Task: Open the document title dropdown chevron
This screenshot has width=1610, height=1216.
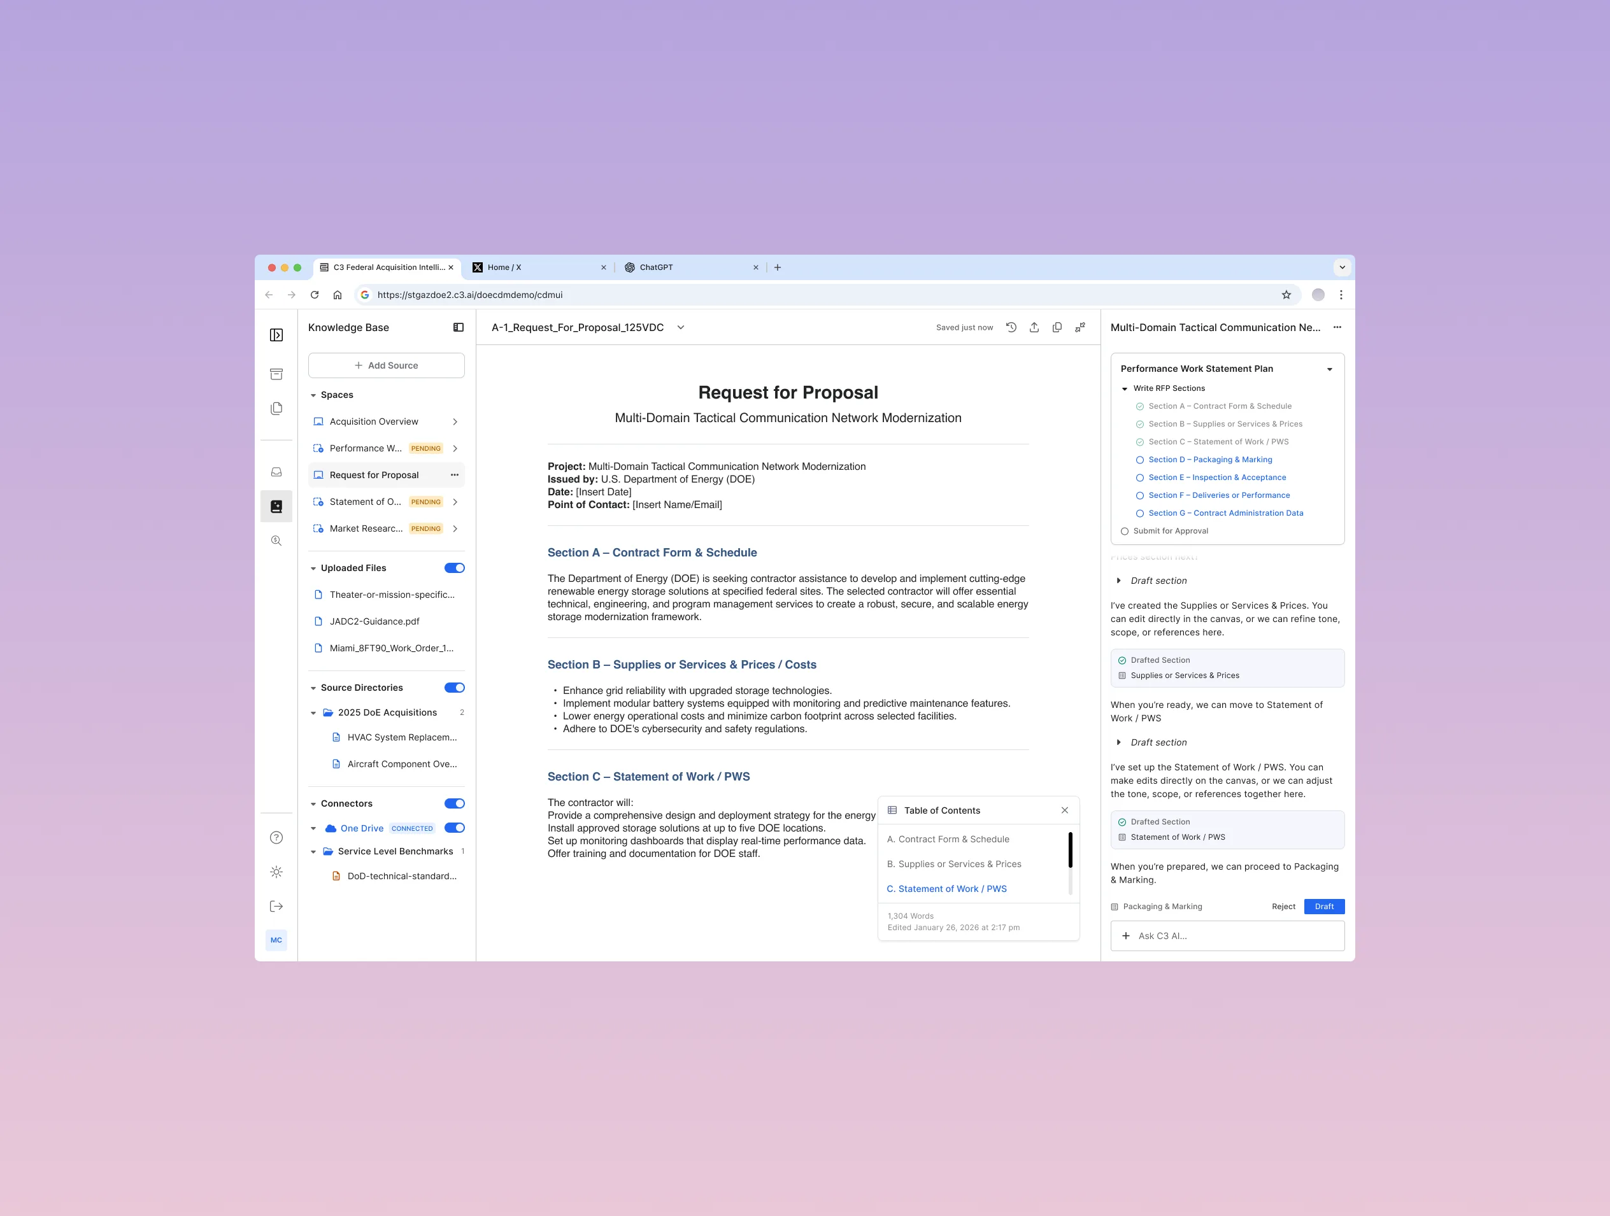Action: (x=681, y=327)
